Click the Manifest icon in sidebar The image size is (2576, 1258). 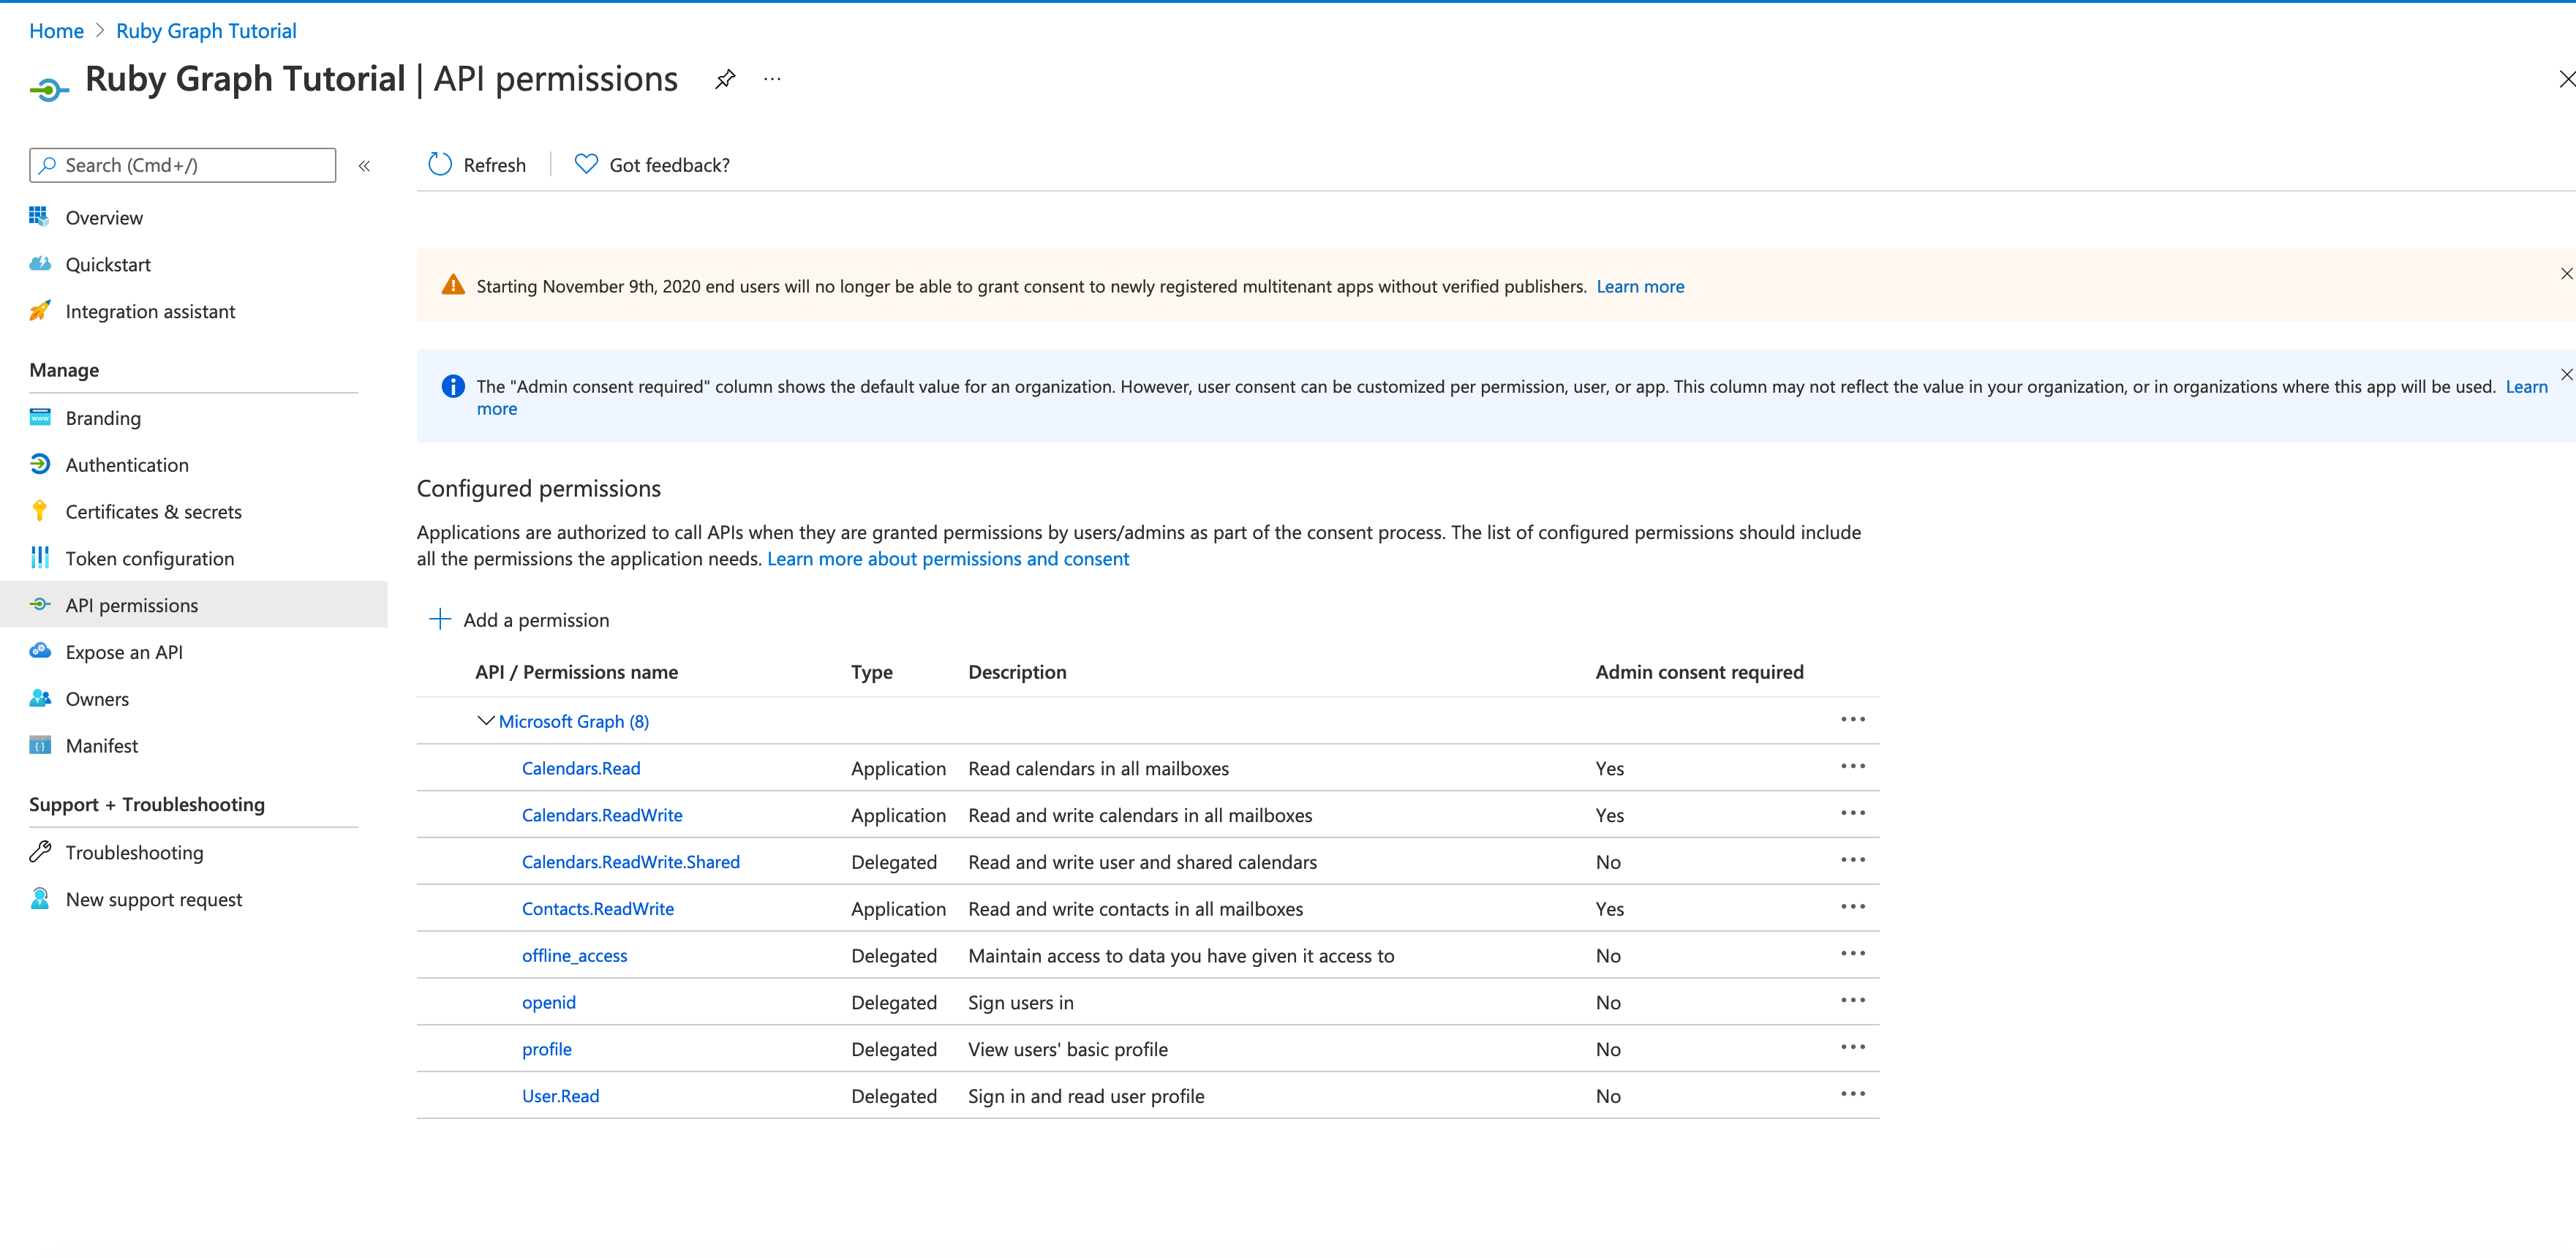coord(39,745)
